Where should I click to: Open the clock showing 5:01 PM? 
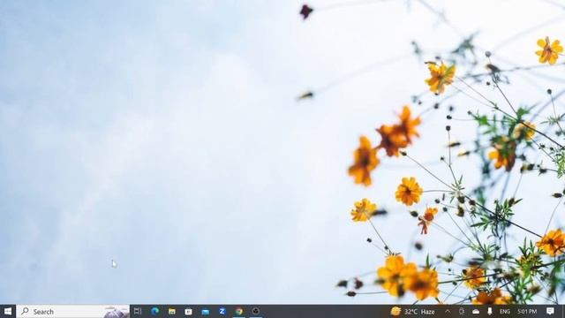[x=527, y=311]
